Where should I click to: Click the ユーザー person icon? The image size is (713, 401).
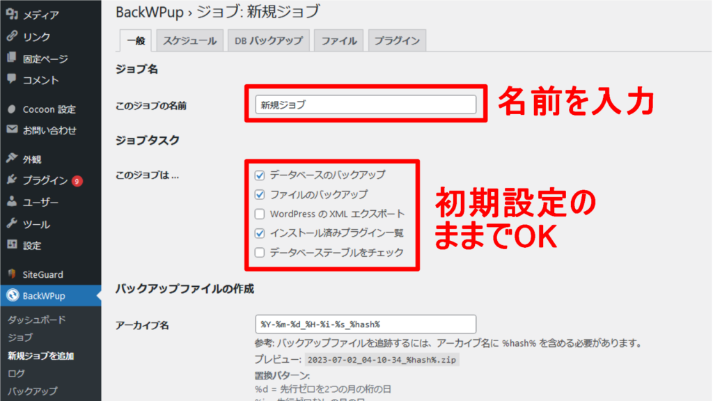[12, 202]
